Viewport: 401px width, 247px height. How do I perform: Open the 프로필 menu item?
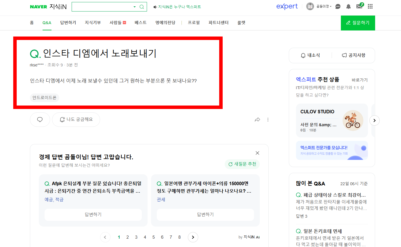(194, 23)
